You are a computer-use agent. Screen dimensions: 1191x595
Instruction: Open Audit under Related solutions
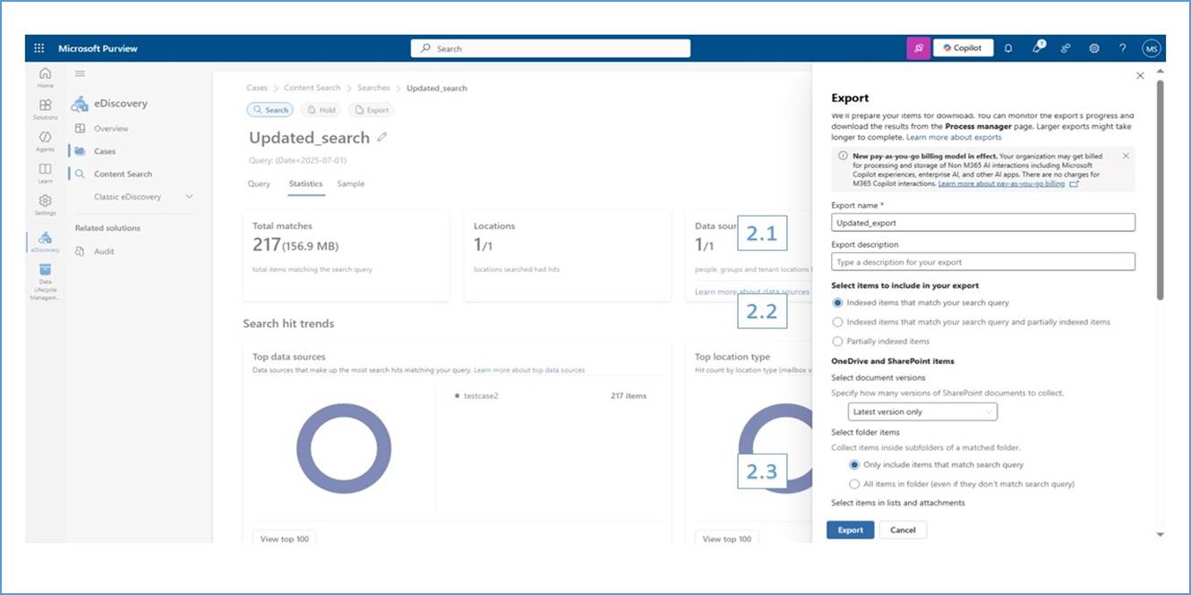[104, 251]
